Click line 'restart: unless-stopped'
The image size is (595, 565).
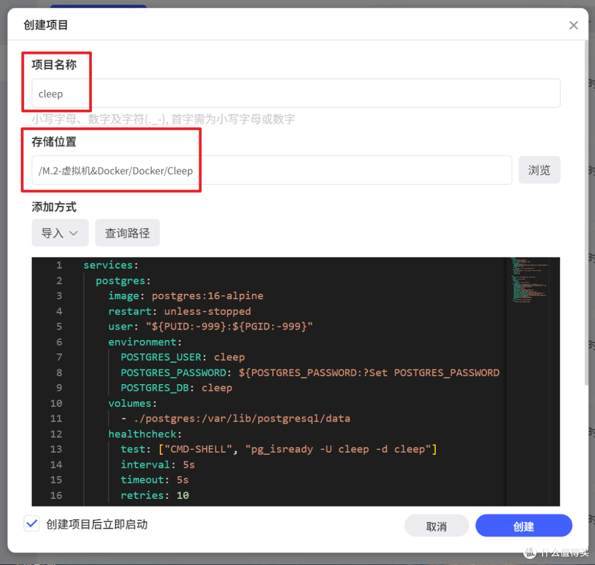coord(180,311)
